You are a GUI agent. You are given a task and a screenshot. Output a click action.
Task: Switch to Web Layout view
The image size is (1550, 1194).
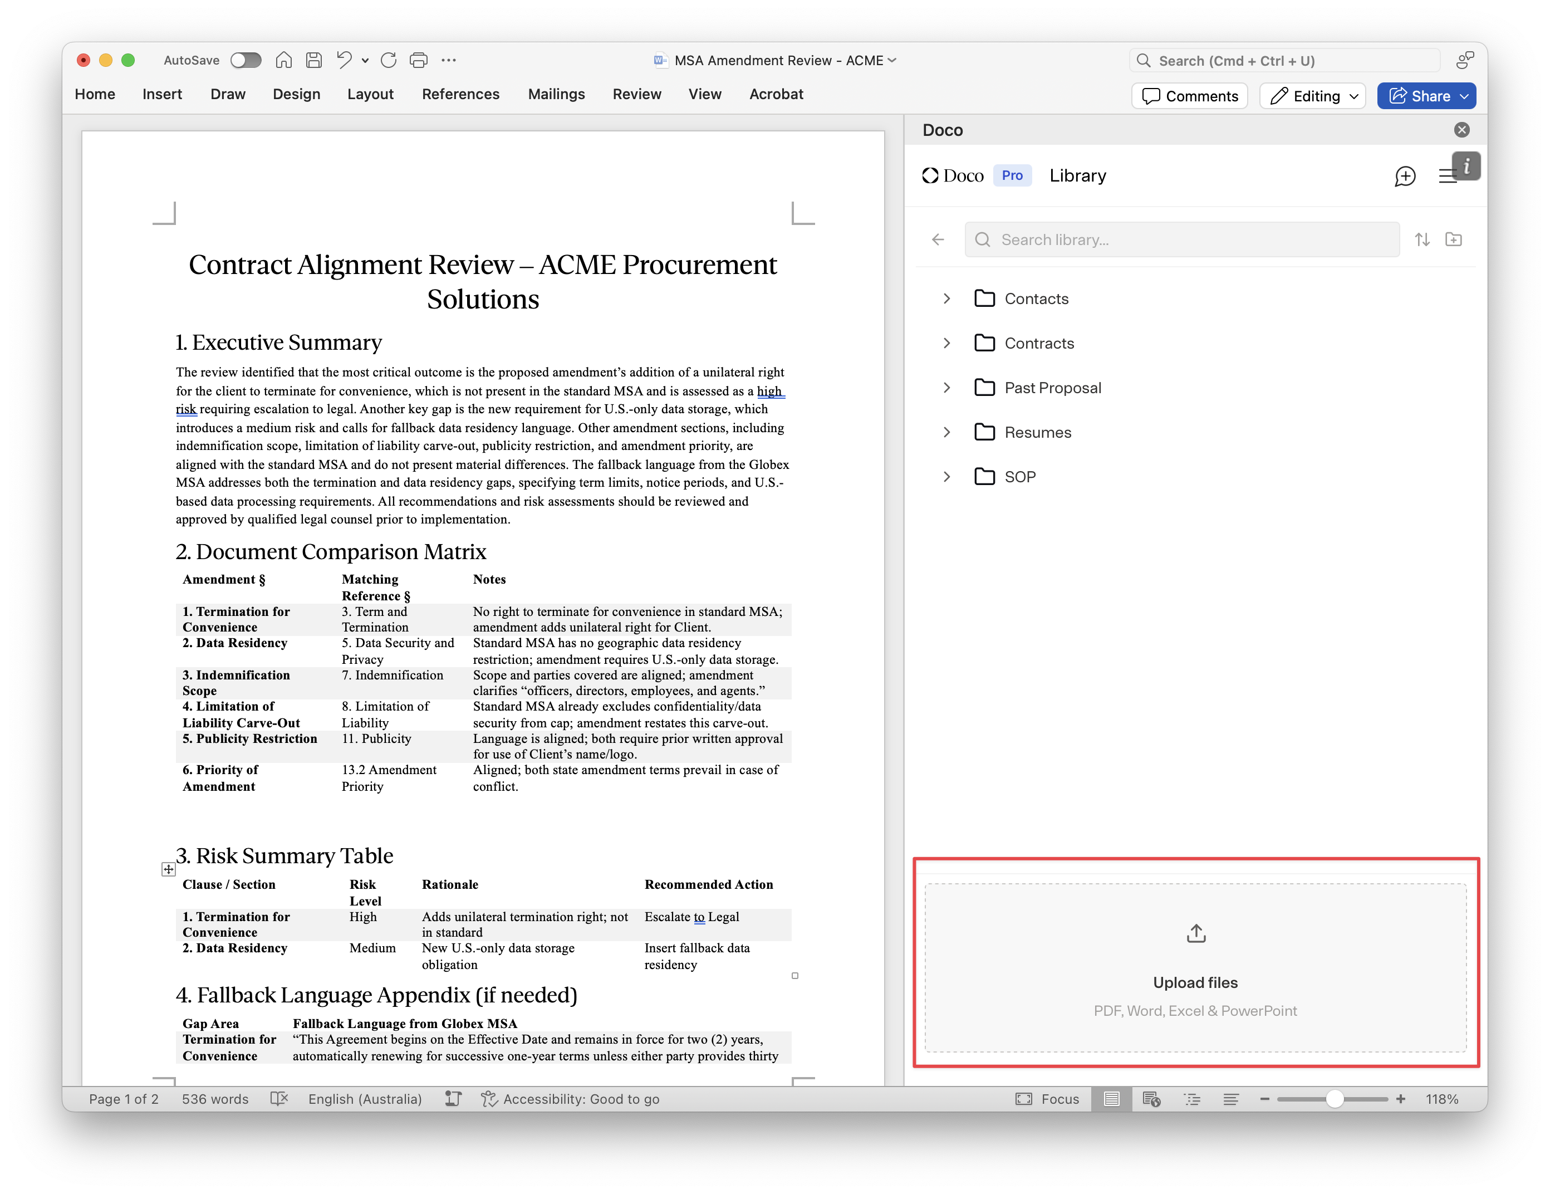1151,1099
